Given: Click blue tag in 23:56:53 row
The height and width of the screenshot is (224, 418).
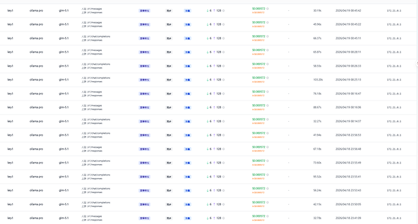Looking at the screenshot, I should (x=187, y=135).
